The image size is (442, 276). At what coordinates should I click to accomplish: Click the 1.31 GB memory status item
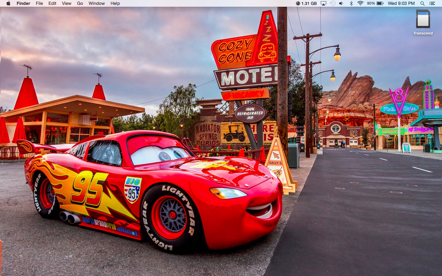(306, 3)
